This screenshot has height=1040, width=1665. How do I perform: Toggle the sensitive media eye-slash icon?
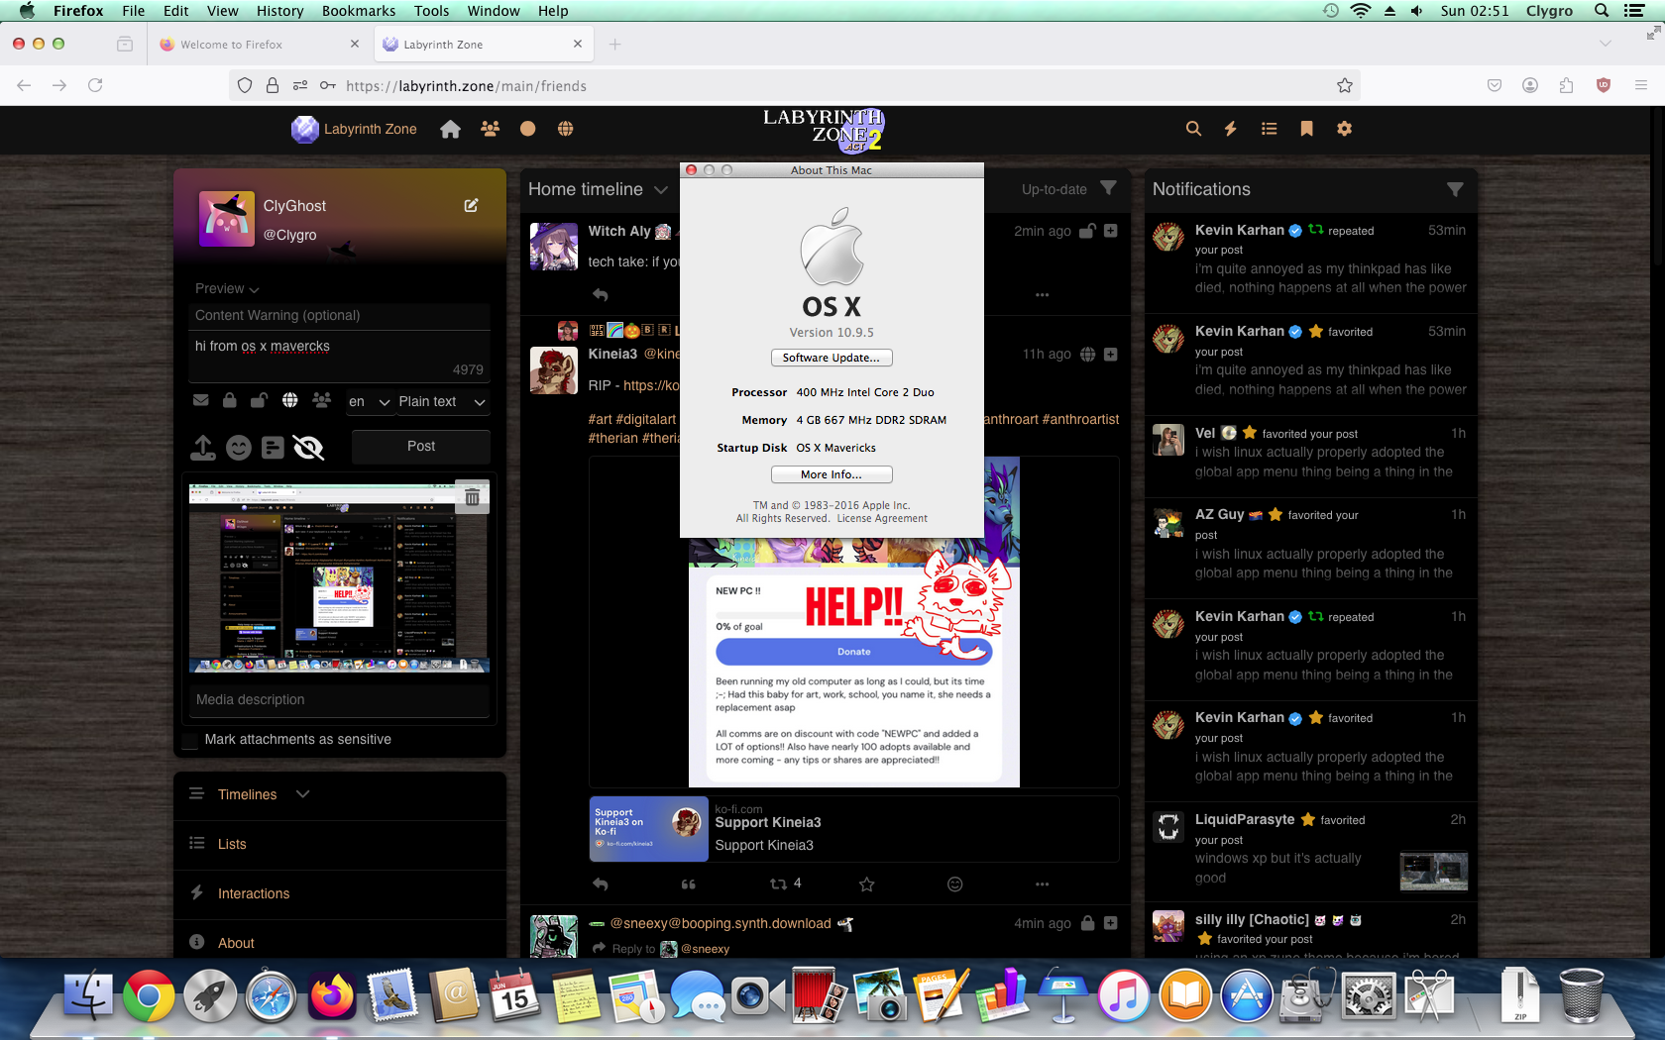pyautogui.click(x=308, y=448)
